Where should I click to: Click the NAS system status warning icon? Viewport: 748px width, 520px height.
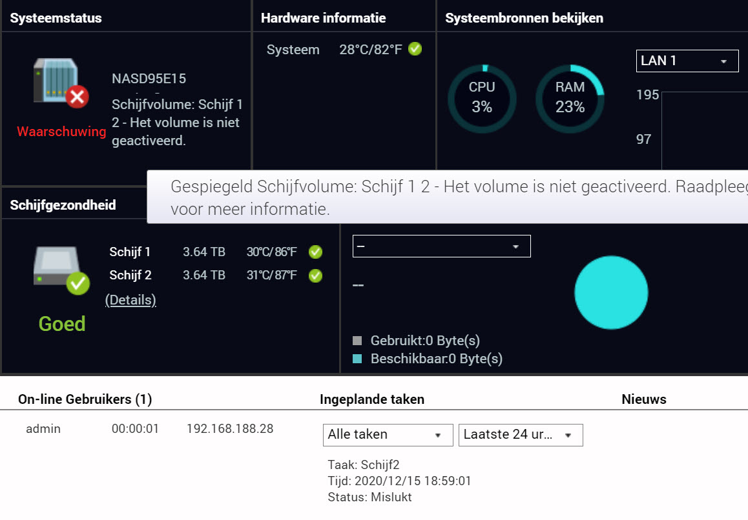click(x=61, y=82)
